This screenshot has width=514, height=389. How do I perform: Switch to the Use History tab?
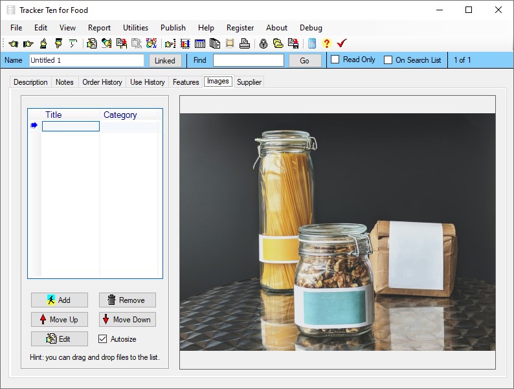click(148, 82)
